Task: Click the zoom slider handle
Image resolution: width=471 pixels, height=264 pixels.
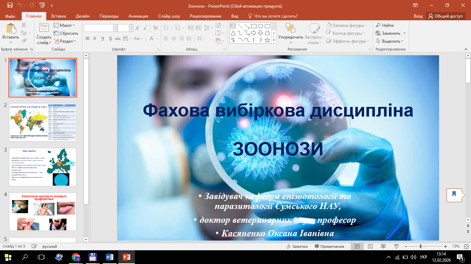Action: click(x=421, y=246)
